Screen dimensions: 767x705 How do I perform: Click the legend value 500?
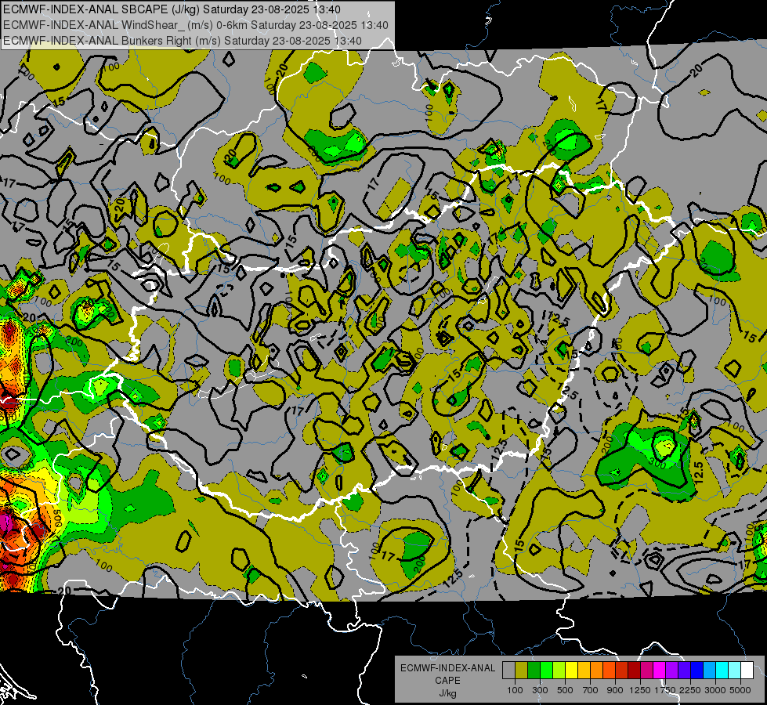(x=565, y=690)
